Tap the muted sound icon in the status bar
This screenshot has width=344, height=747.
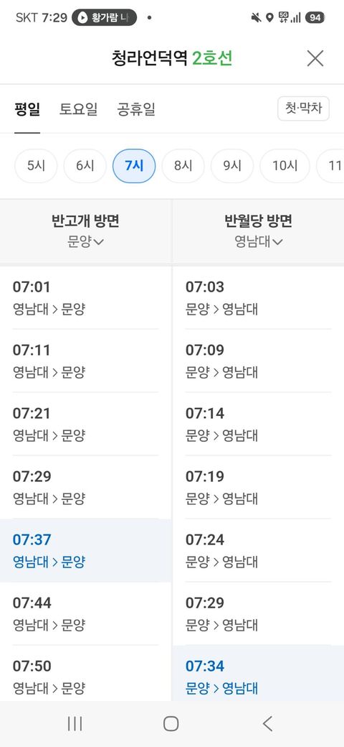(256, 18)
